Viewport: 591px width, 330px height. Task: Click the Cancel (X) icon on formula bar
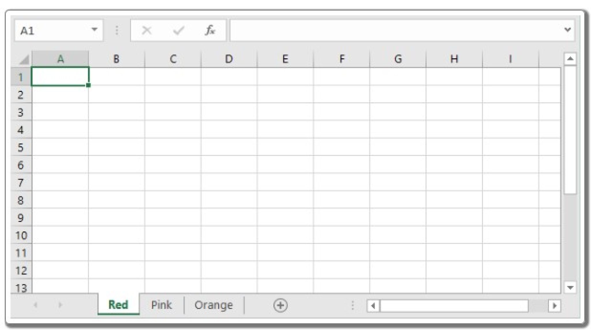pos(147,29)
